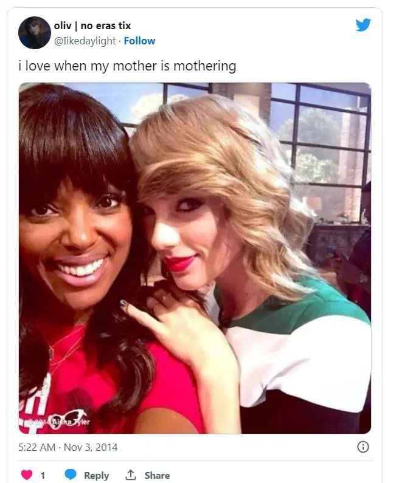Follow the @likedaylight account
This screenshot has width=396, height=483.
click(x=139, y=41)
